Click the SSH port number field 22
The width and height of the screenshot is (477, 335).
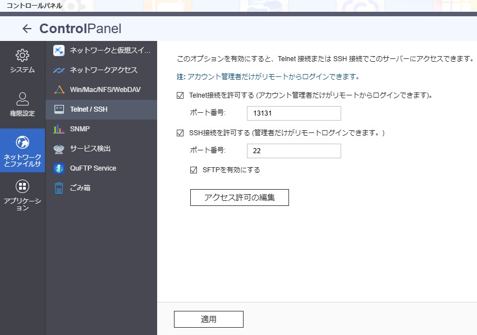click(x=294, y=151)
